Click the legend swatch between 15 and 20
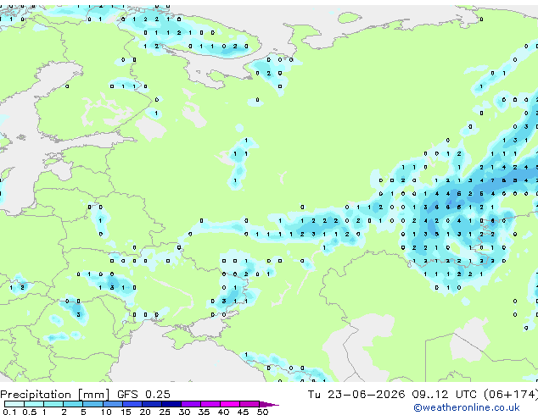The image size is (538, 415). (x=132, y=404)
